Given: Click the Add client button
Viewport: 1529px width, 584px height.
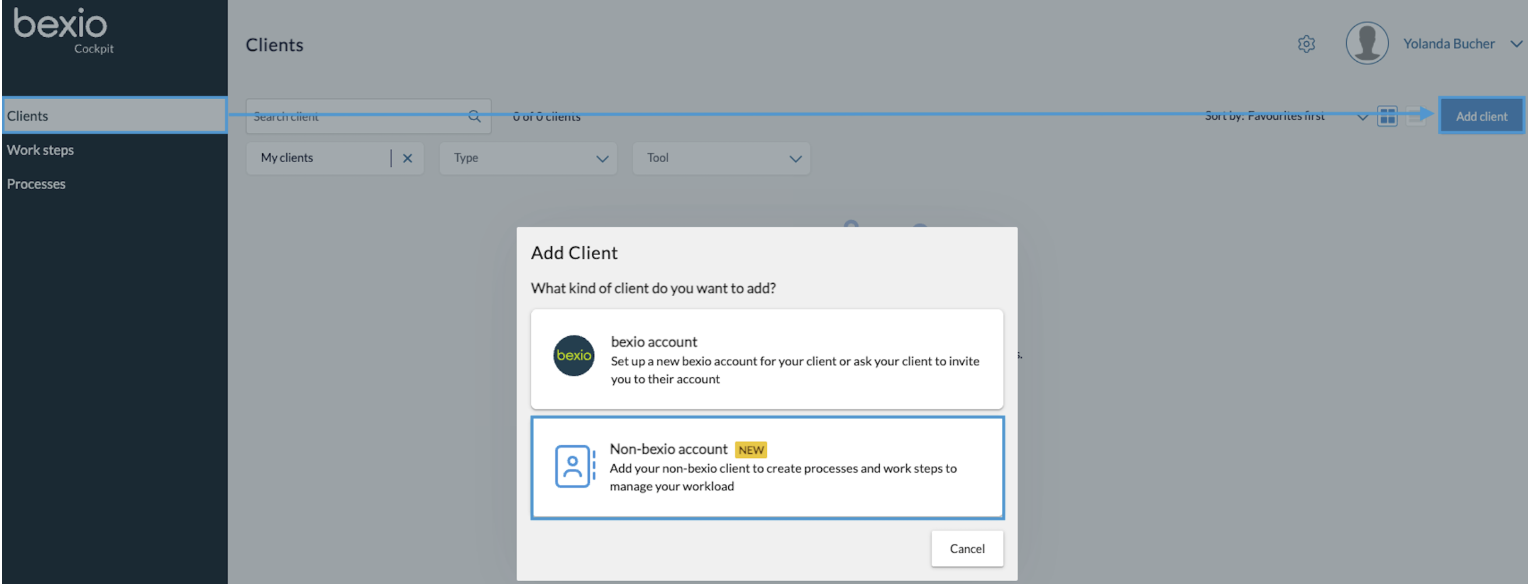Looking at the screenshot, I should 1481,116.
